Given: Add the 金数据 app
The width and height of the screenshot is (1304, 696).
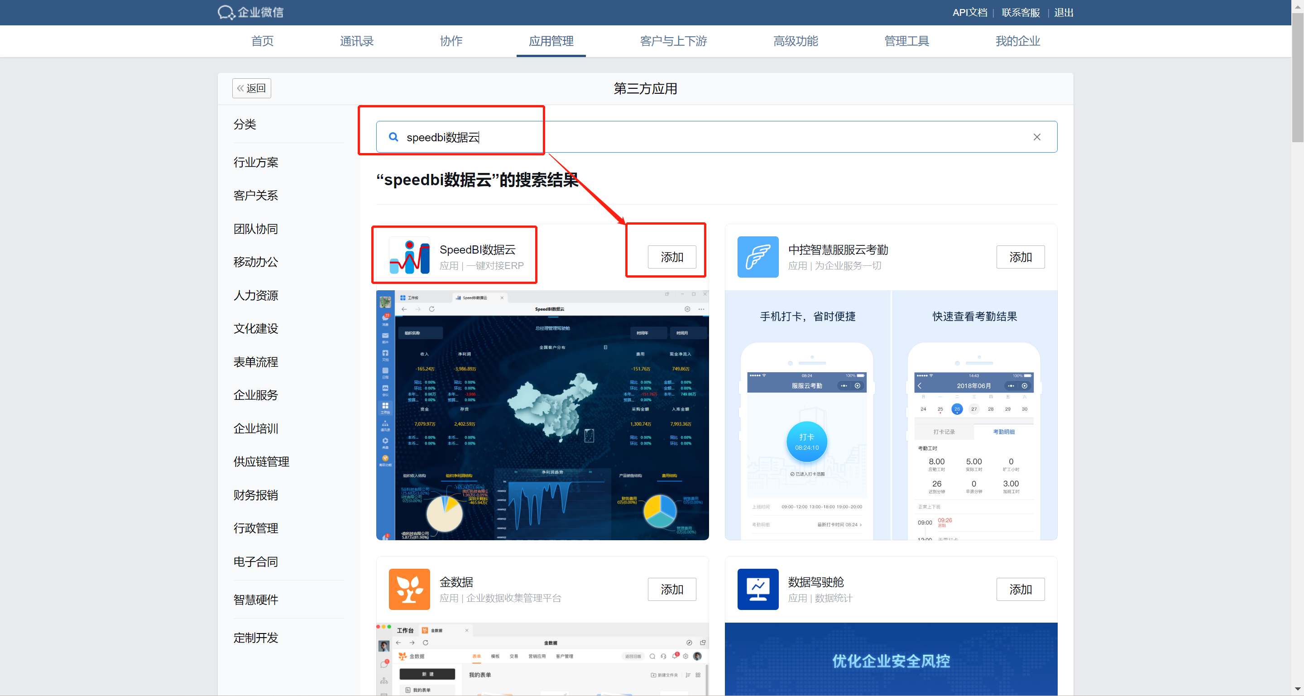Looking at the screenshot, I should [672, 589].
